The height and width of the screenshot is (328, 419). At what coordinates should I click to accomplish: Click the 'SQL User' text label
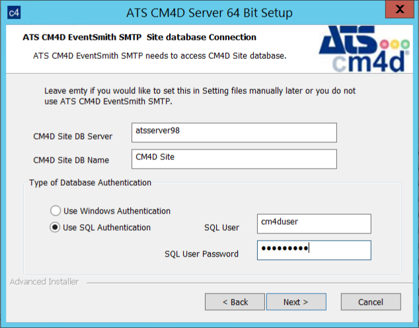tap(221, 228)
